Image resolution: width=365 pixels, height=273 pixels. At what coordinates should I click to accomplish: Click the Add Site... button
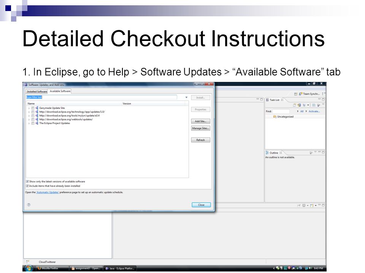(200, 121)
